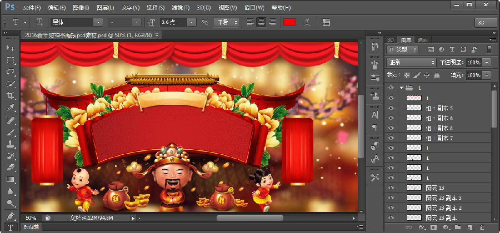Select the Crop tool
The height and width of the screenshot is (233, 500).
point(10,95)
